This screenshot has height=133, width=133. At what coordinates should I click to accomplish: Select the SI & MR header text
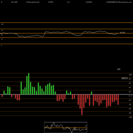(x=14, y=2)
